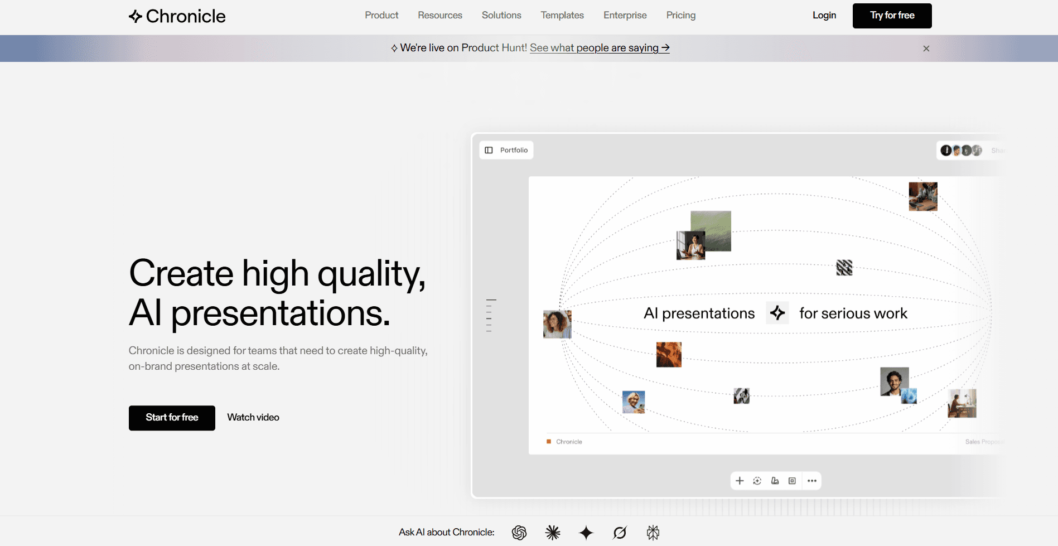Click the 'for serious work' text on the slide
1058x546 pixels.
point(853,313)
